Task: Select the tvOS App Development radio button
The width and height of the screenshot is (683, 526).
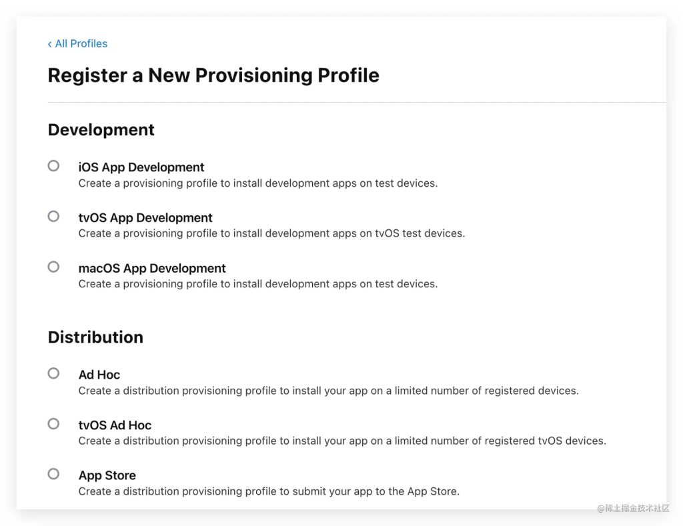Action: pyautogui.click(x=53, y=216)
